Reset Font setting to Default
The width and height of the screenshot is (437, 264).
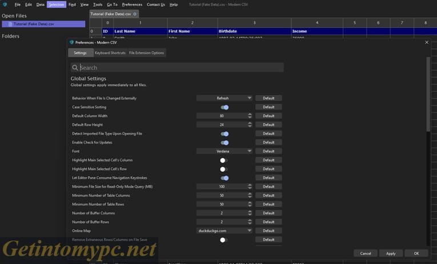click(268, 151)
